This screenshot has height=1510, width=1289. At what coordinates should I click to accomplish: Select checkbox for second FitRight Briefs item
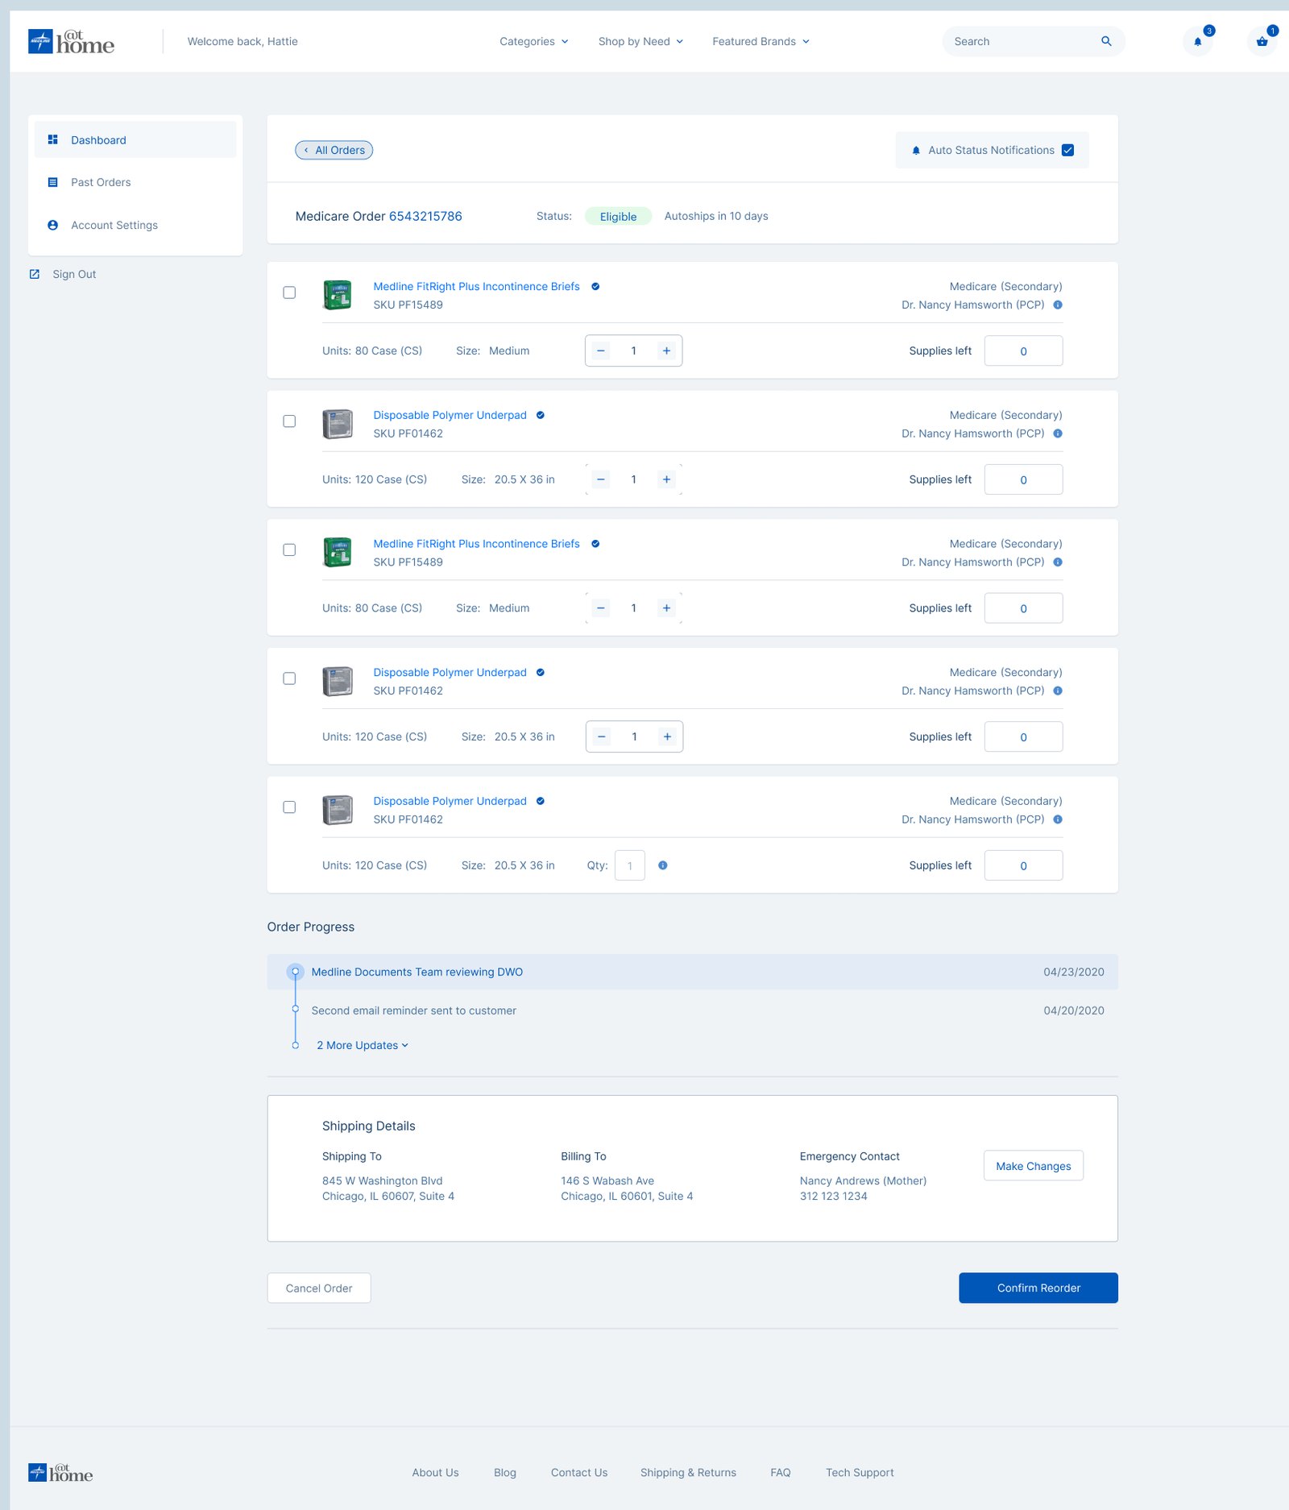click(289, 550)
